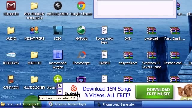192x108 pixels.
Task: Open the MULTICLICKER folder
Action: 34,79
